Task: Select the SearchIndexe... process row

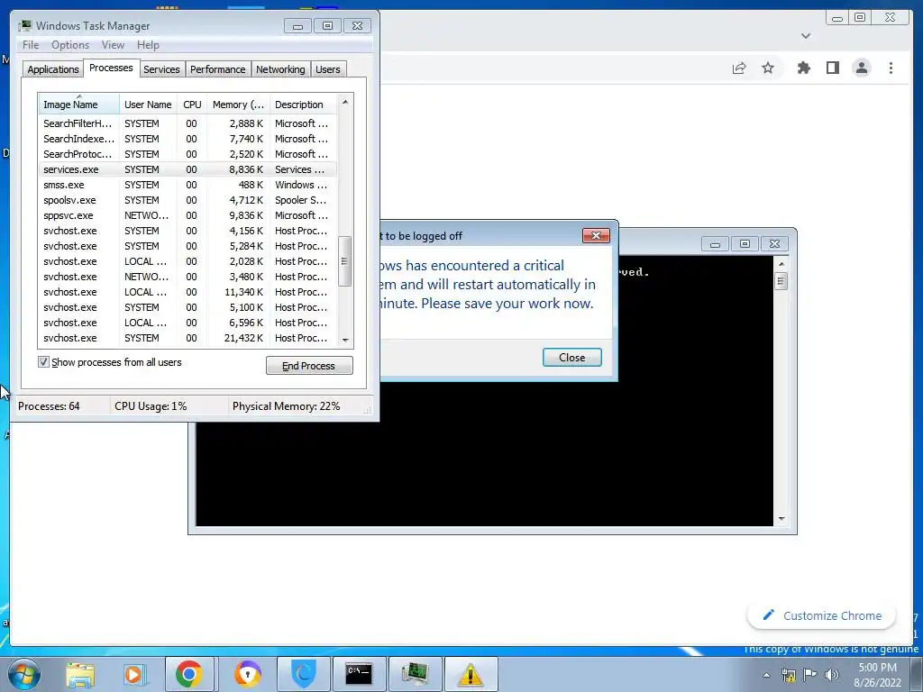Action: coord(187,139)
